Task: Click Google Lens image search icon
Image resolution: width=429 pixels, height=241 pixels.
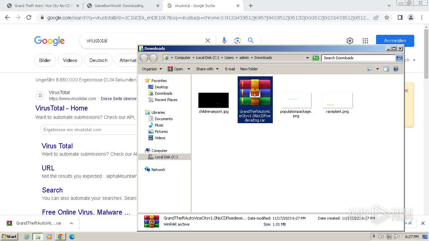Action: [238, 41]
